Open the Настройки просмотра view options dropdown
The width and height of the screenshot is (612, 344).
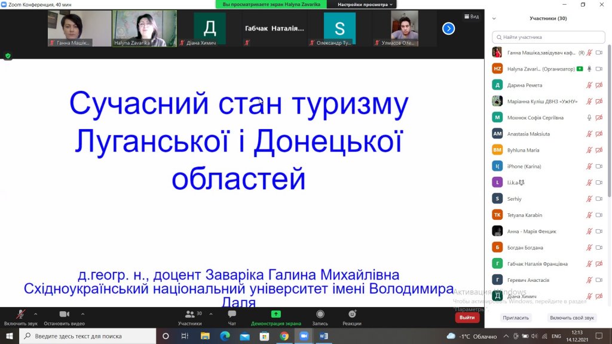pyautogui.click(x=365, y=4)
